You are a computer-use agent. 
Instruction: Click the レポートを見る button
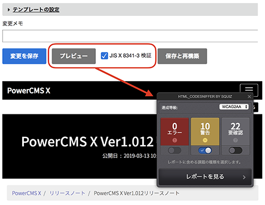pyautogui.click(x=205, y=177)
